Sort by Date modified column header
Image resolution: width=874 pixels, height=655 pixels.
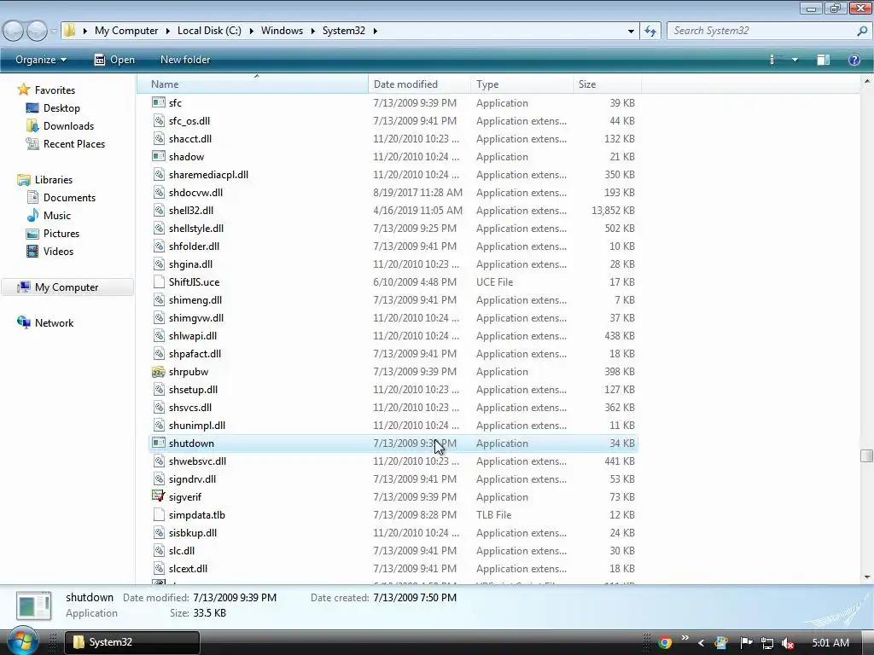pyautogui.click(x=419, y=84)
